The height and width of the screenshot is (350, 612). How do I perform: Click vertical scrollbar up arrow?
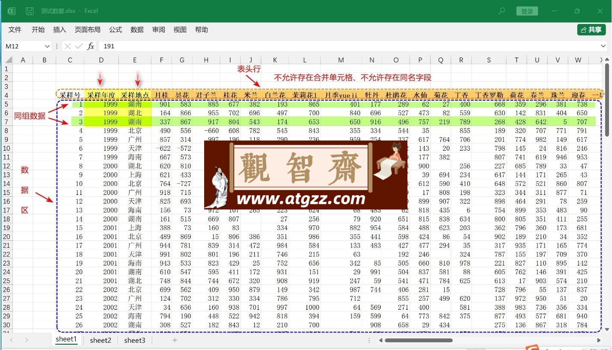(x=607, y=60)
